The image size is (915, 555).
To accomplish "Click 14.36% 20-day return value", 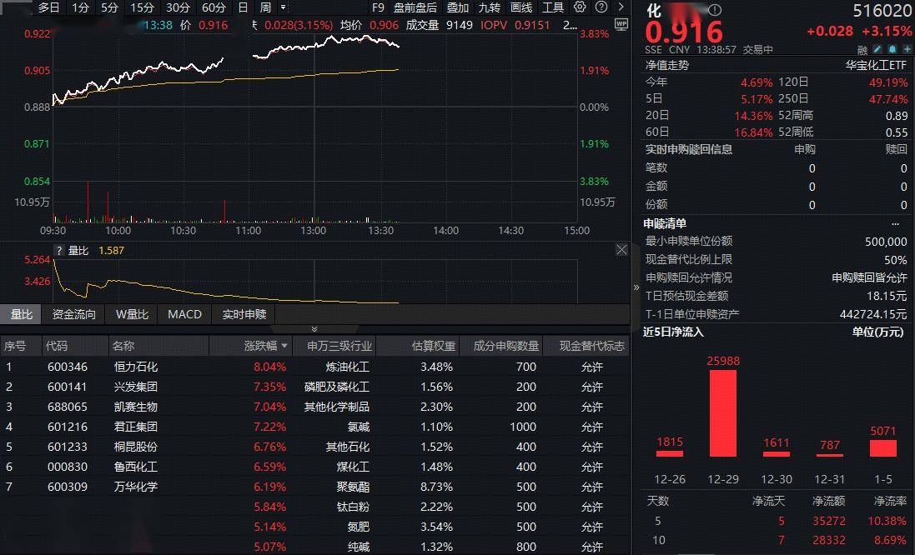I will tap(753, 116).
